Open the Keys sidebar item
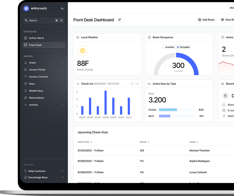Viewport: 234px width, 196px height. [32, 84]
